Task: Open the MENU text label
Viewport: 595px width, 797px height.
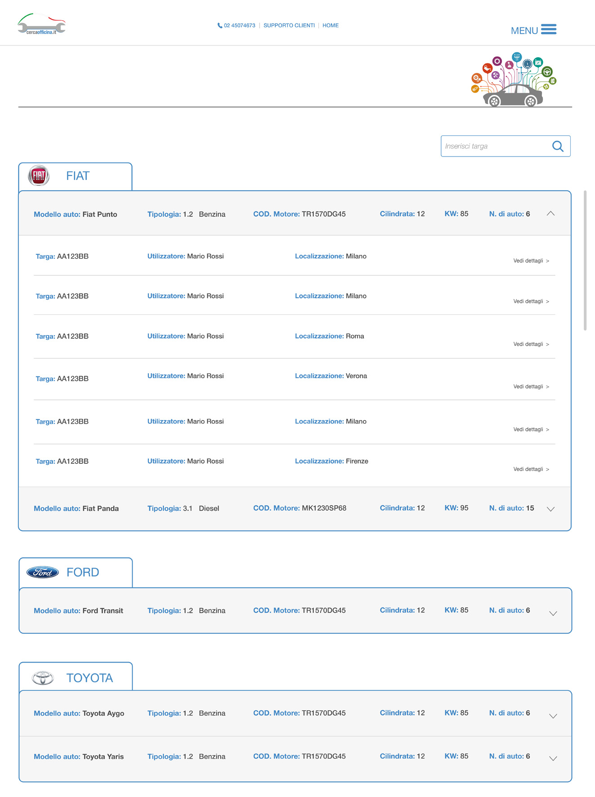Action: 524,31
